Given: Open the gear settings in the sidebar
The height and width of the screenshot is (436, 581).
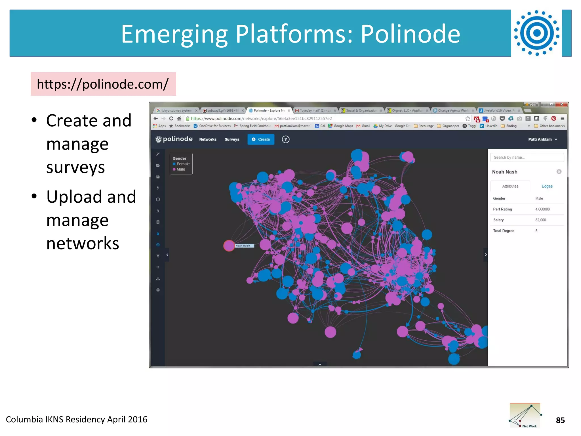Looking at the screenshot, I should 158,290.
